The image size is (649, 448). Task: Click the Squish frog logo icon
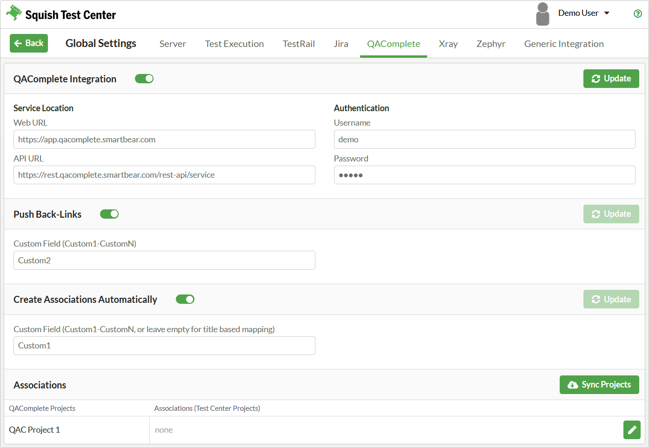[14, 13]
